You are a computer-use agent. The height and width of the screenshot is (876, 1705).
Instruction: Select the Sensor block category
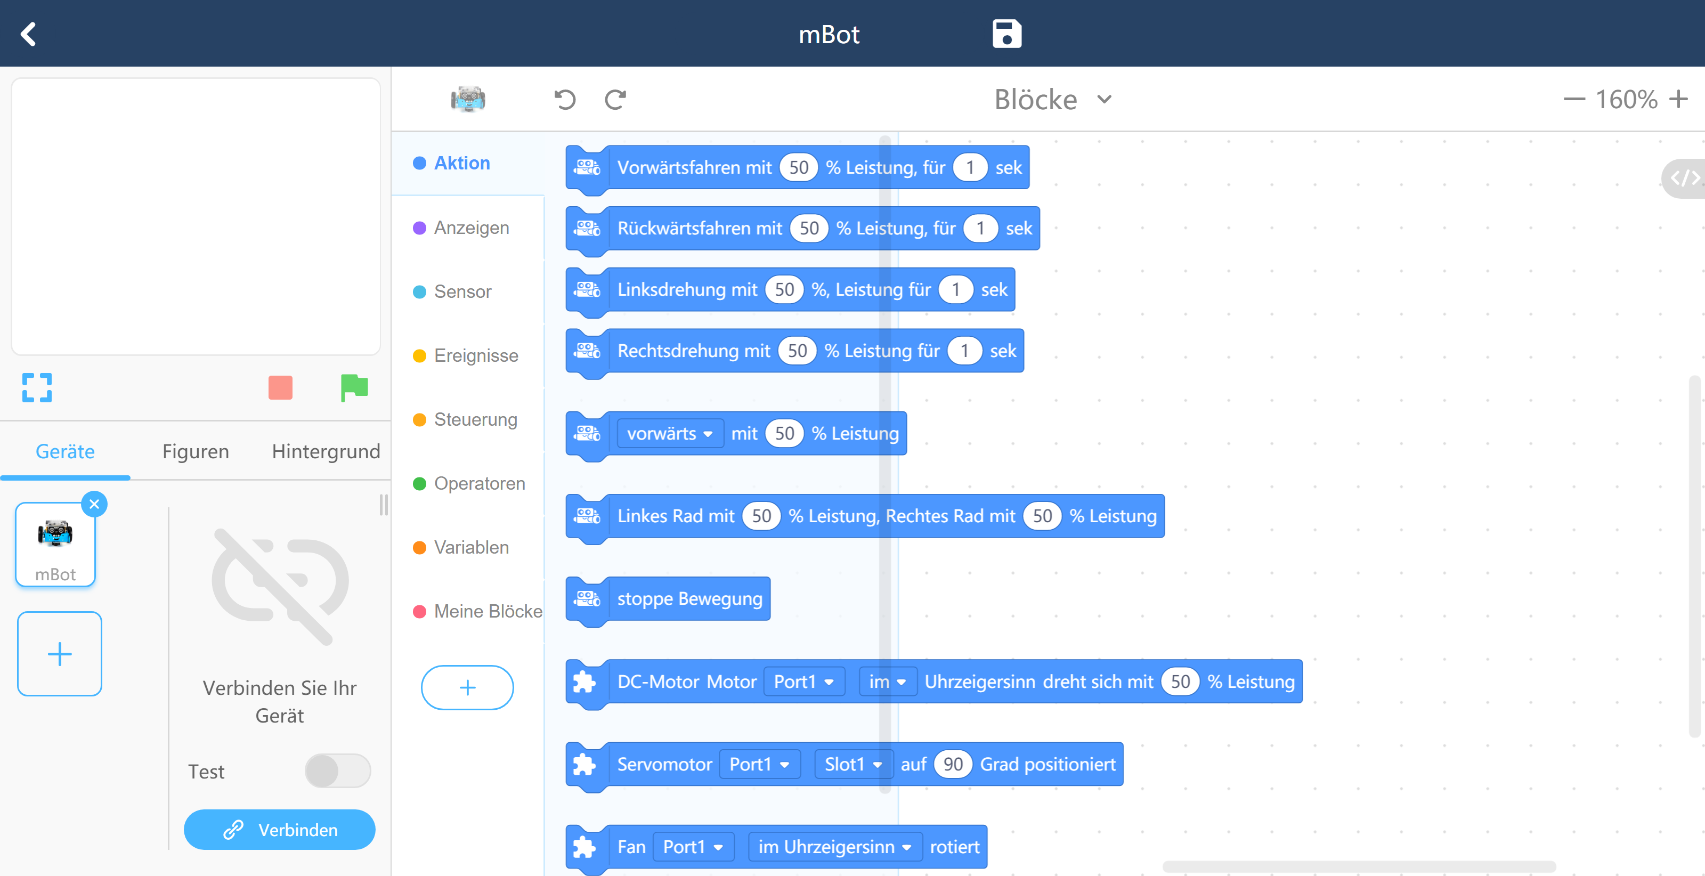click(x=467, y=291)
